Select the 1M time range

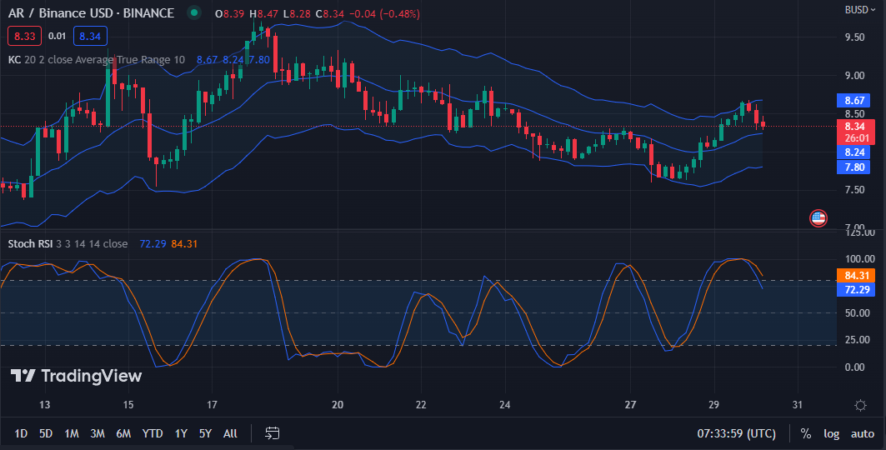[x=72, y=433]
